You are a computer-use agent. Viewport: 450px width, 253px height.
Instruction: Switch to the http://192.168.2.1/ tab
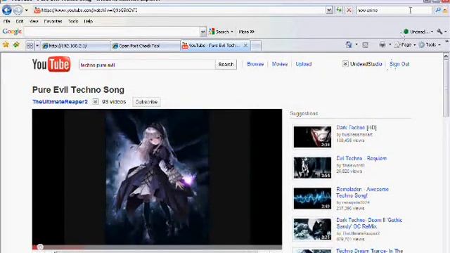click(75, 46)
